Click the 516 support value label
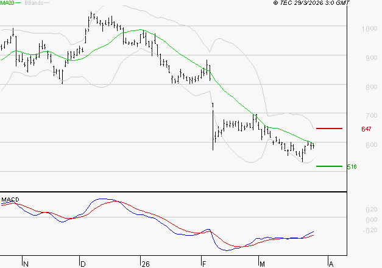382x268 pixels. pos(352,167)
